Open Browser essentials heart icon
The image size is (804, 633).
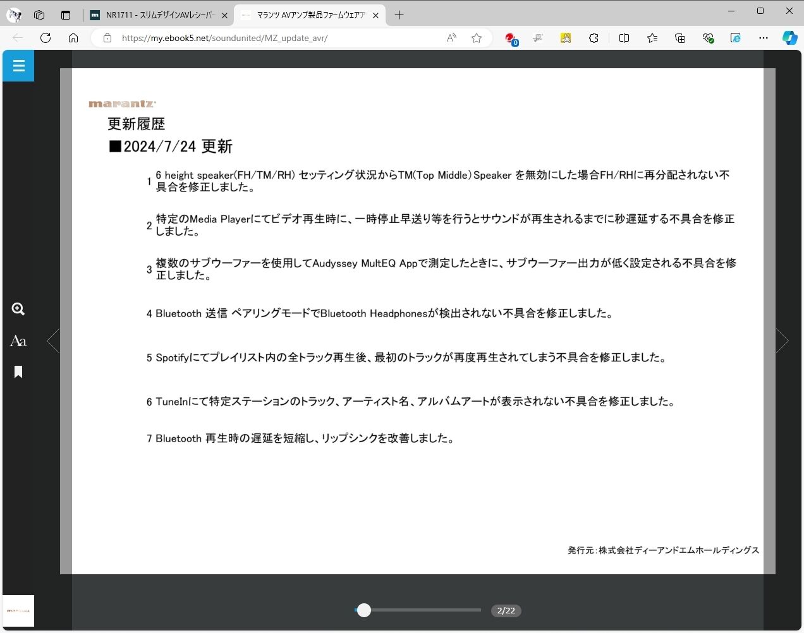coord(708,38)
